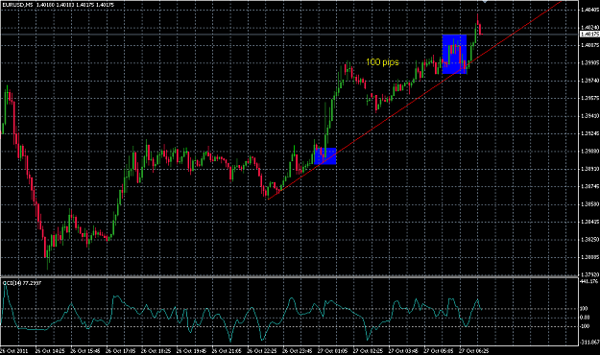Click the chart shift triangle marker at top

click(x=485, y=2)
